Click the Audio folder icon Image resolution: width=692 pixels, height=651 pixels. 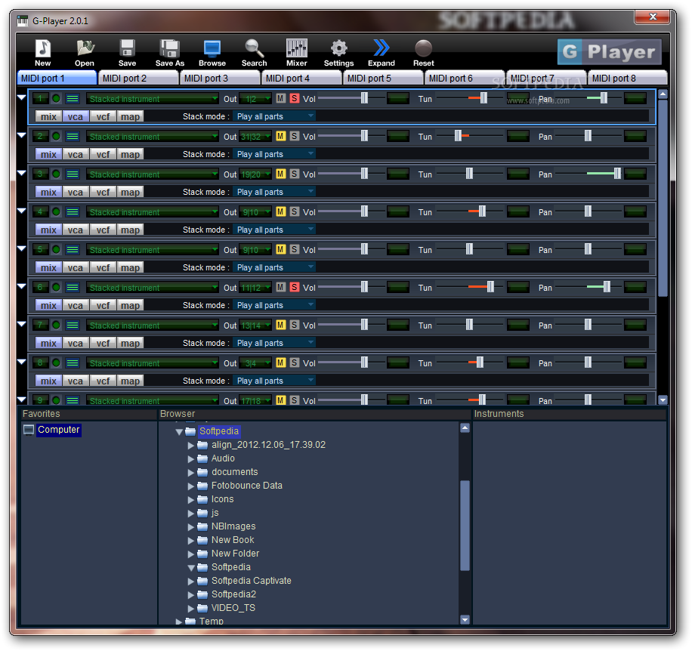pos(202,458)
